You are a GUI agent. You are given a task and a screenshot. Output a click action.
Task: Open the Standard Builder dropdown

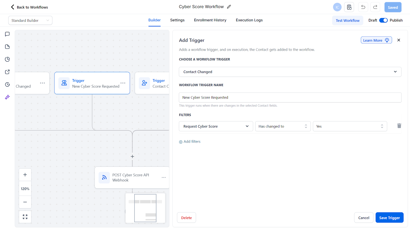click(x=30, y=20)
